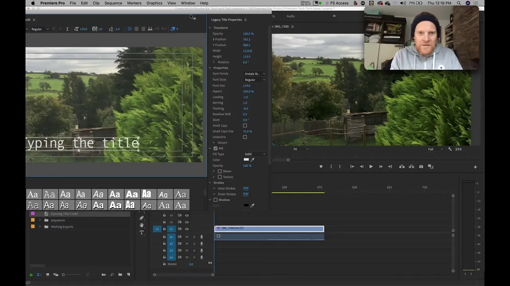510x286 pixels.
Task: Step back one frame
Action: (x=361, y=167)
